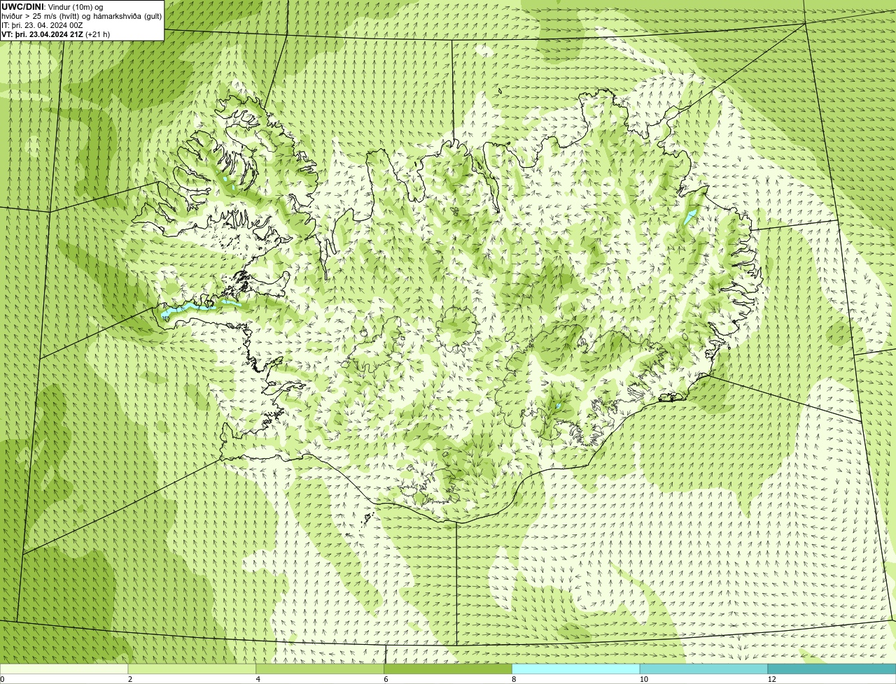Click the legend tick label "4"
This screenshot has width=896, height=684.
258,679
